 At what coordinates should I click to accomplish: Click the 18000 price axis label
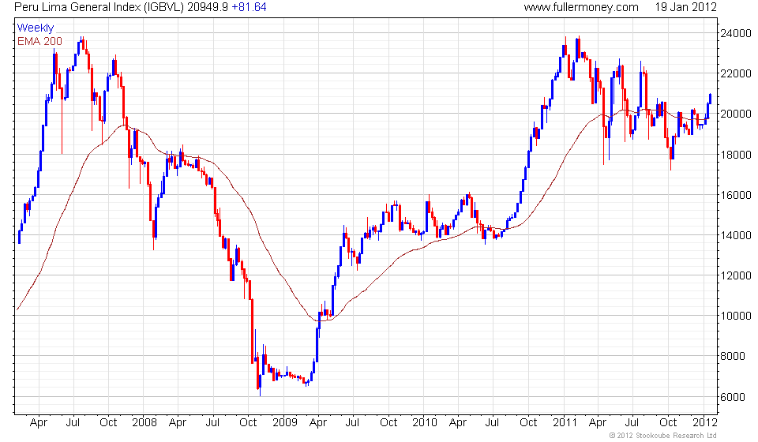(x=736, y=155)
